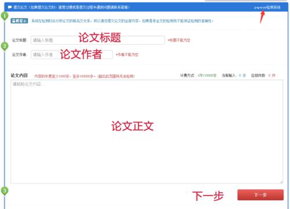Viewport: 290px width, 209px height.
Task: Click the 论文作者 author input field
Action: click(72, 55)
